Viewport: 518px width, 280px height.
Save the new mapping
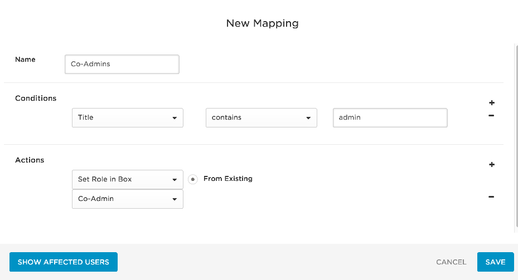[496, 262]
